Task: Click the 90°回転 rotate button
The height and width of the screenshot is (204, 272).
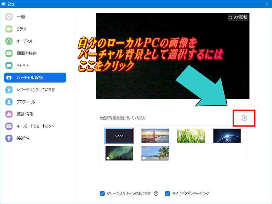Action: [x=238, y=17]
